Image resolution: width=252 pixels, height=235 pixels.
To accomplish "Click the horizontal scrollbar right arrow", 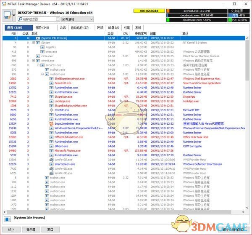I will click(x=243, y=212).
